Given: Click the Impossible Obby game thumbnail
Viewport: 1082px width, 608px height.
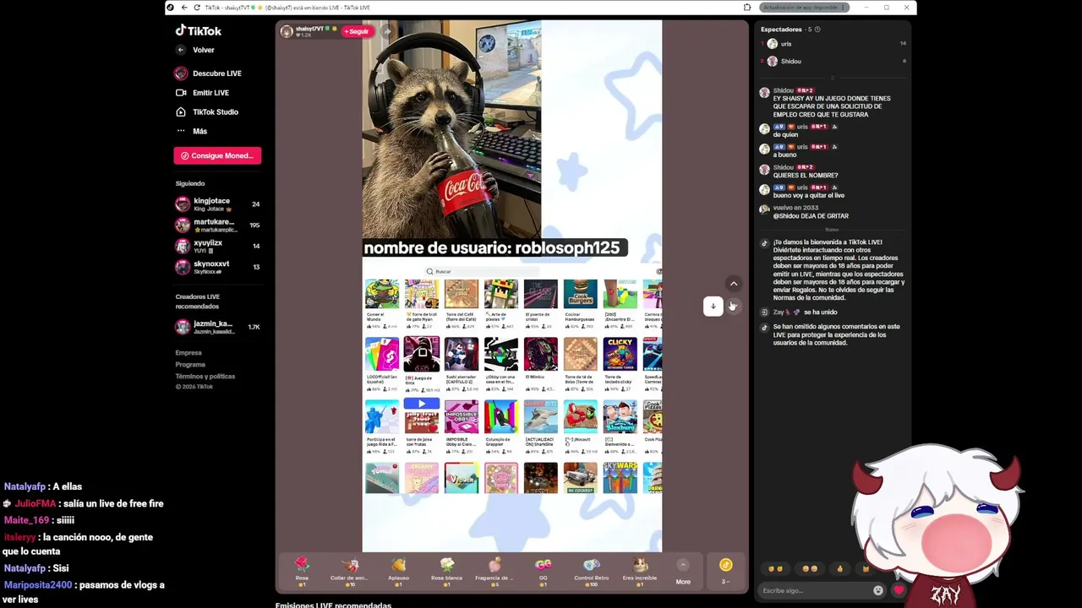Looking at the screenshot, I should tap(462, 416).
